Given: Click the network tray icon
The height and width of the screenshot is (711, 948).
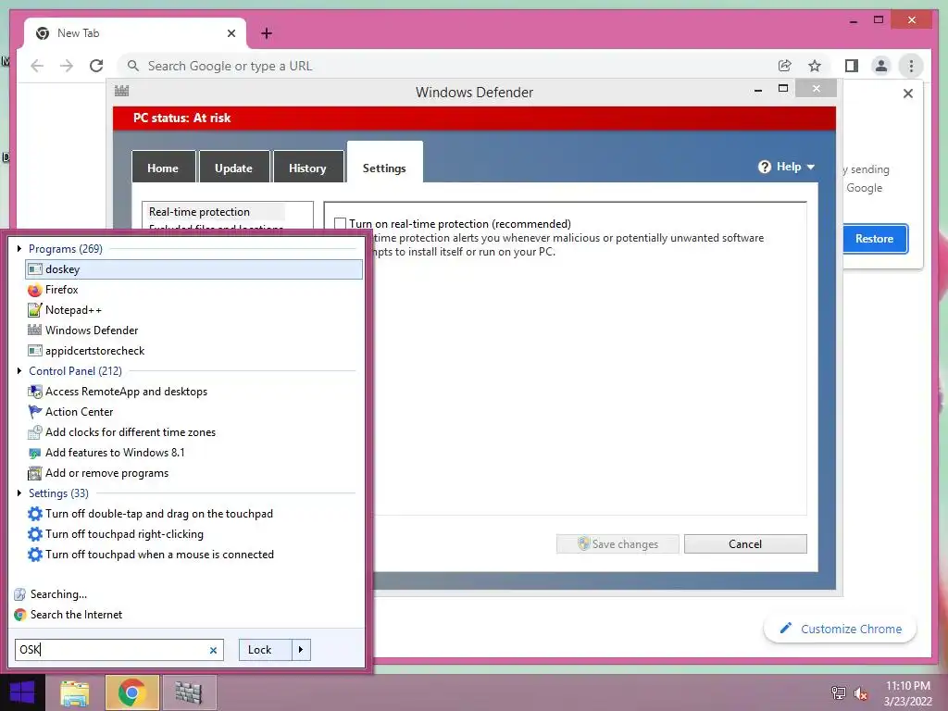Looking at the screenshot, I should (838, 692).
